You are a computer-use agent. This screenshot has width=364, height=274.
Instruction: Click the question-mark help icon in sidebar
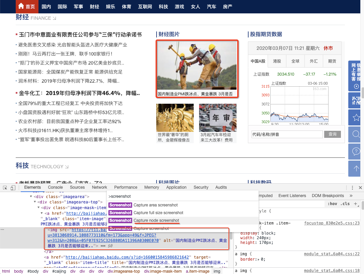[354, 152]
